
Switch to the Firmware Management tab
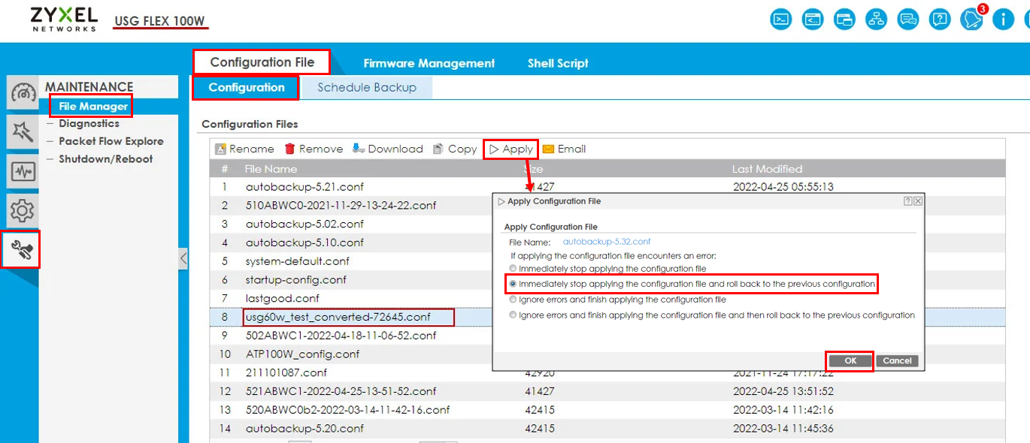(429, 63)
